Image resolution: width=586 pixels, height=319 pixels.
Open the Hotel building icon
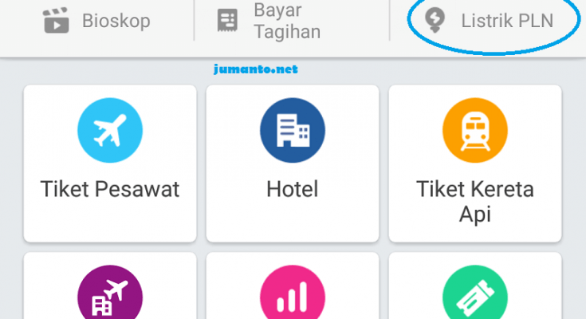[x=293, y=130]
